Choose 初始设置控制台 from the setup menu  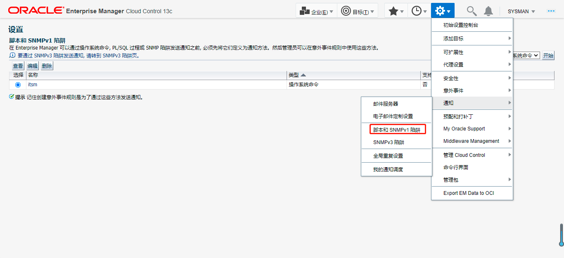point(472,25)
